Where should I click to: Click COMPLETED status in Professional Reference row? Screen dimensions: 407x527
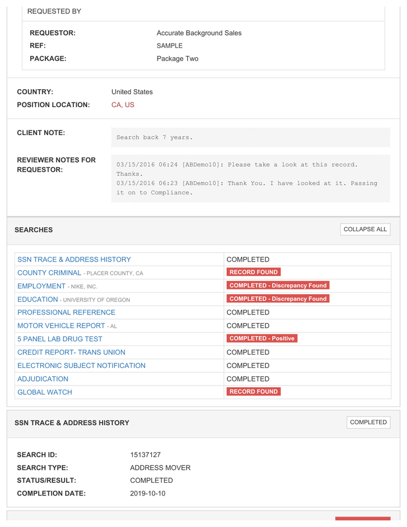(248, 312)
